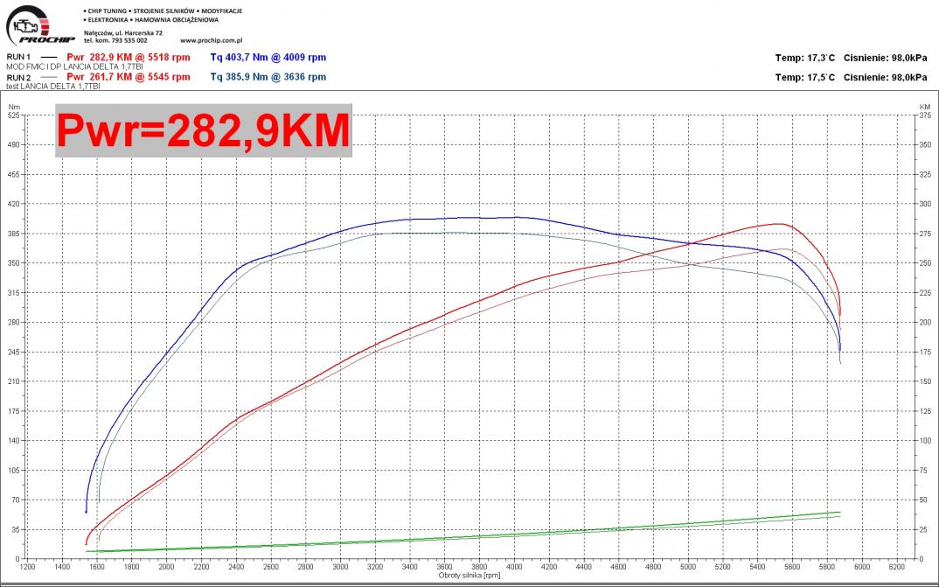Click the 'Temp: 17,3°C' value
The height and width of the screenshot is (587, 939).
[x=805, y=58]
